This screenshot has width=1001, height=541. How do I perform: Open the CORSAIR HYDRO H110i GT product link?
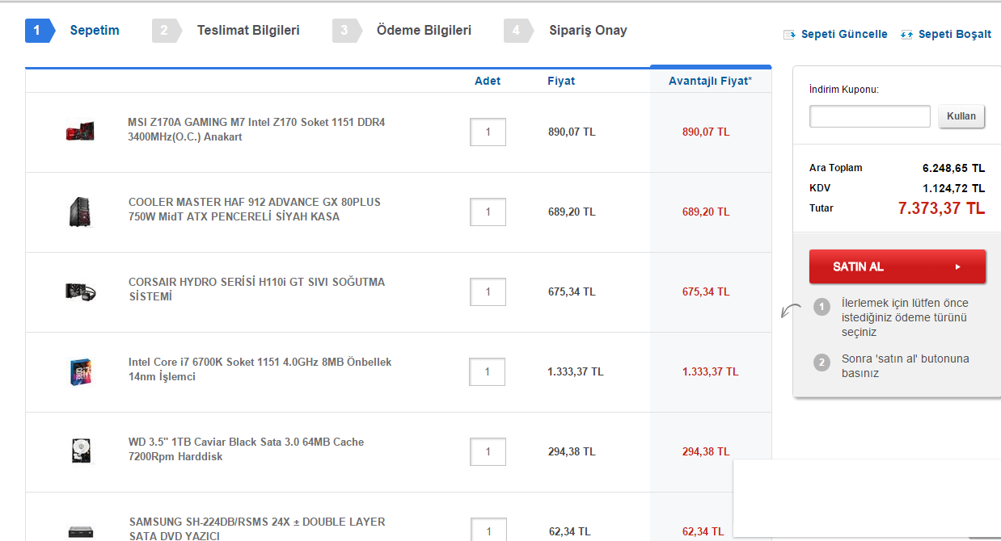pos(256,289)
